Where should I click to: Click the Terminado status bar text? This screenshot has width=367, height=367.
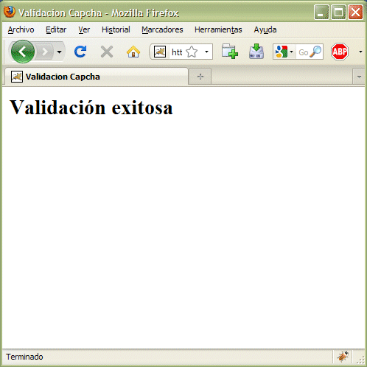point(24,357)
